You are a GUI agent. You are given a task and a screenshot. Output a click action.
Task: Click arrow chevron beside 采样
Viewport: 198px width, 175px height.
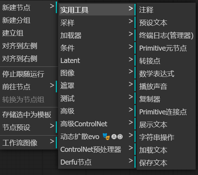(x=131, y=21)
